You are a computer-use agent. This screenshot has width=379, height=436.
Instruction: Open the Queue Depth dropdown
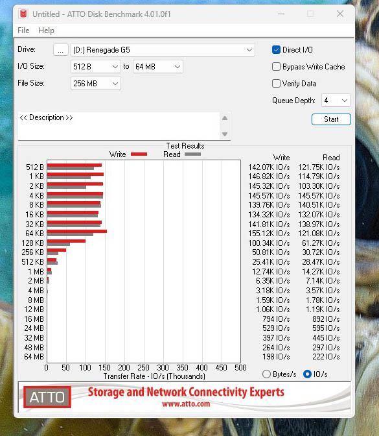[x=336, y=101]
